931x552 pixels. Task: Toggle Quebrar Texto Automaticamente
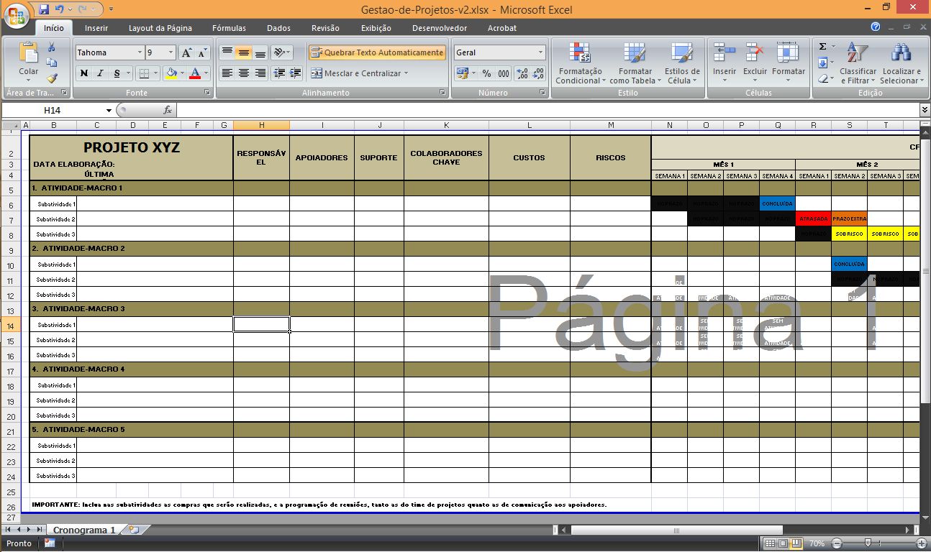[377, 52]
